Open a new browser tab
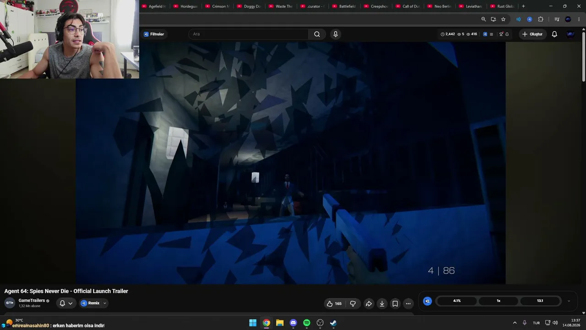Image resolution: width=586 pixels, height=330 pixels. (523, 6)
